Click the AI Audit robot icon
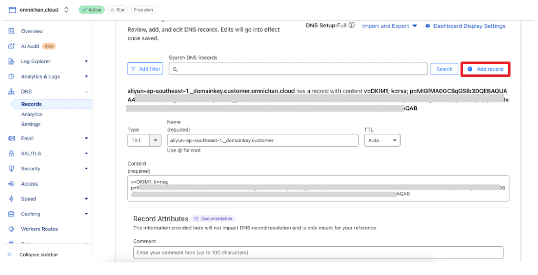 click(11, 46)
